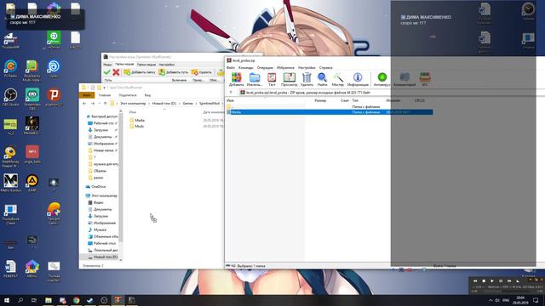The image size is (545, 306).
Task: Click the red X in SpinTires settings window
Action: 116,72
